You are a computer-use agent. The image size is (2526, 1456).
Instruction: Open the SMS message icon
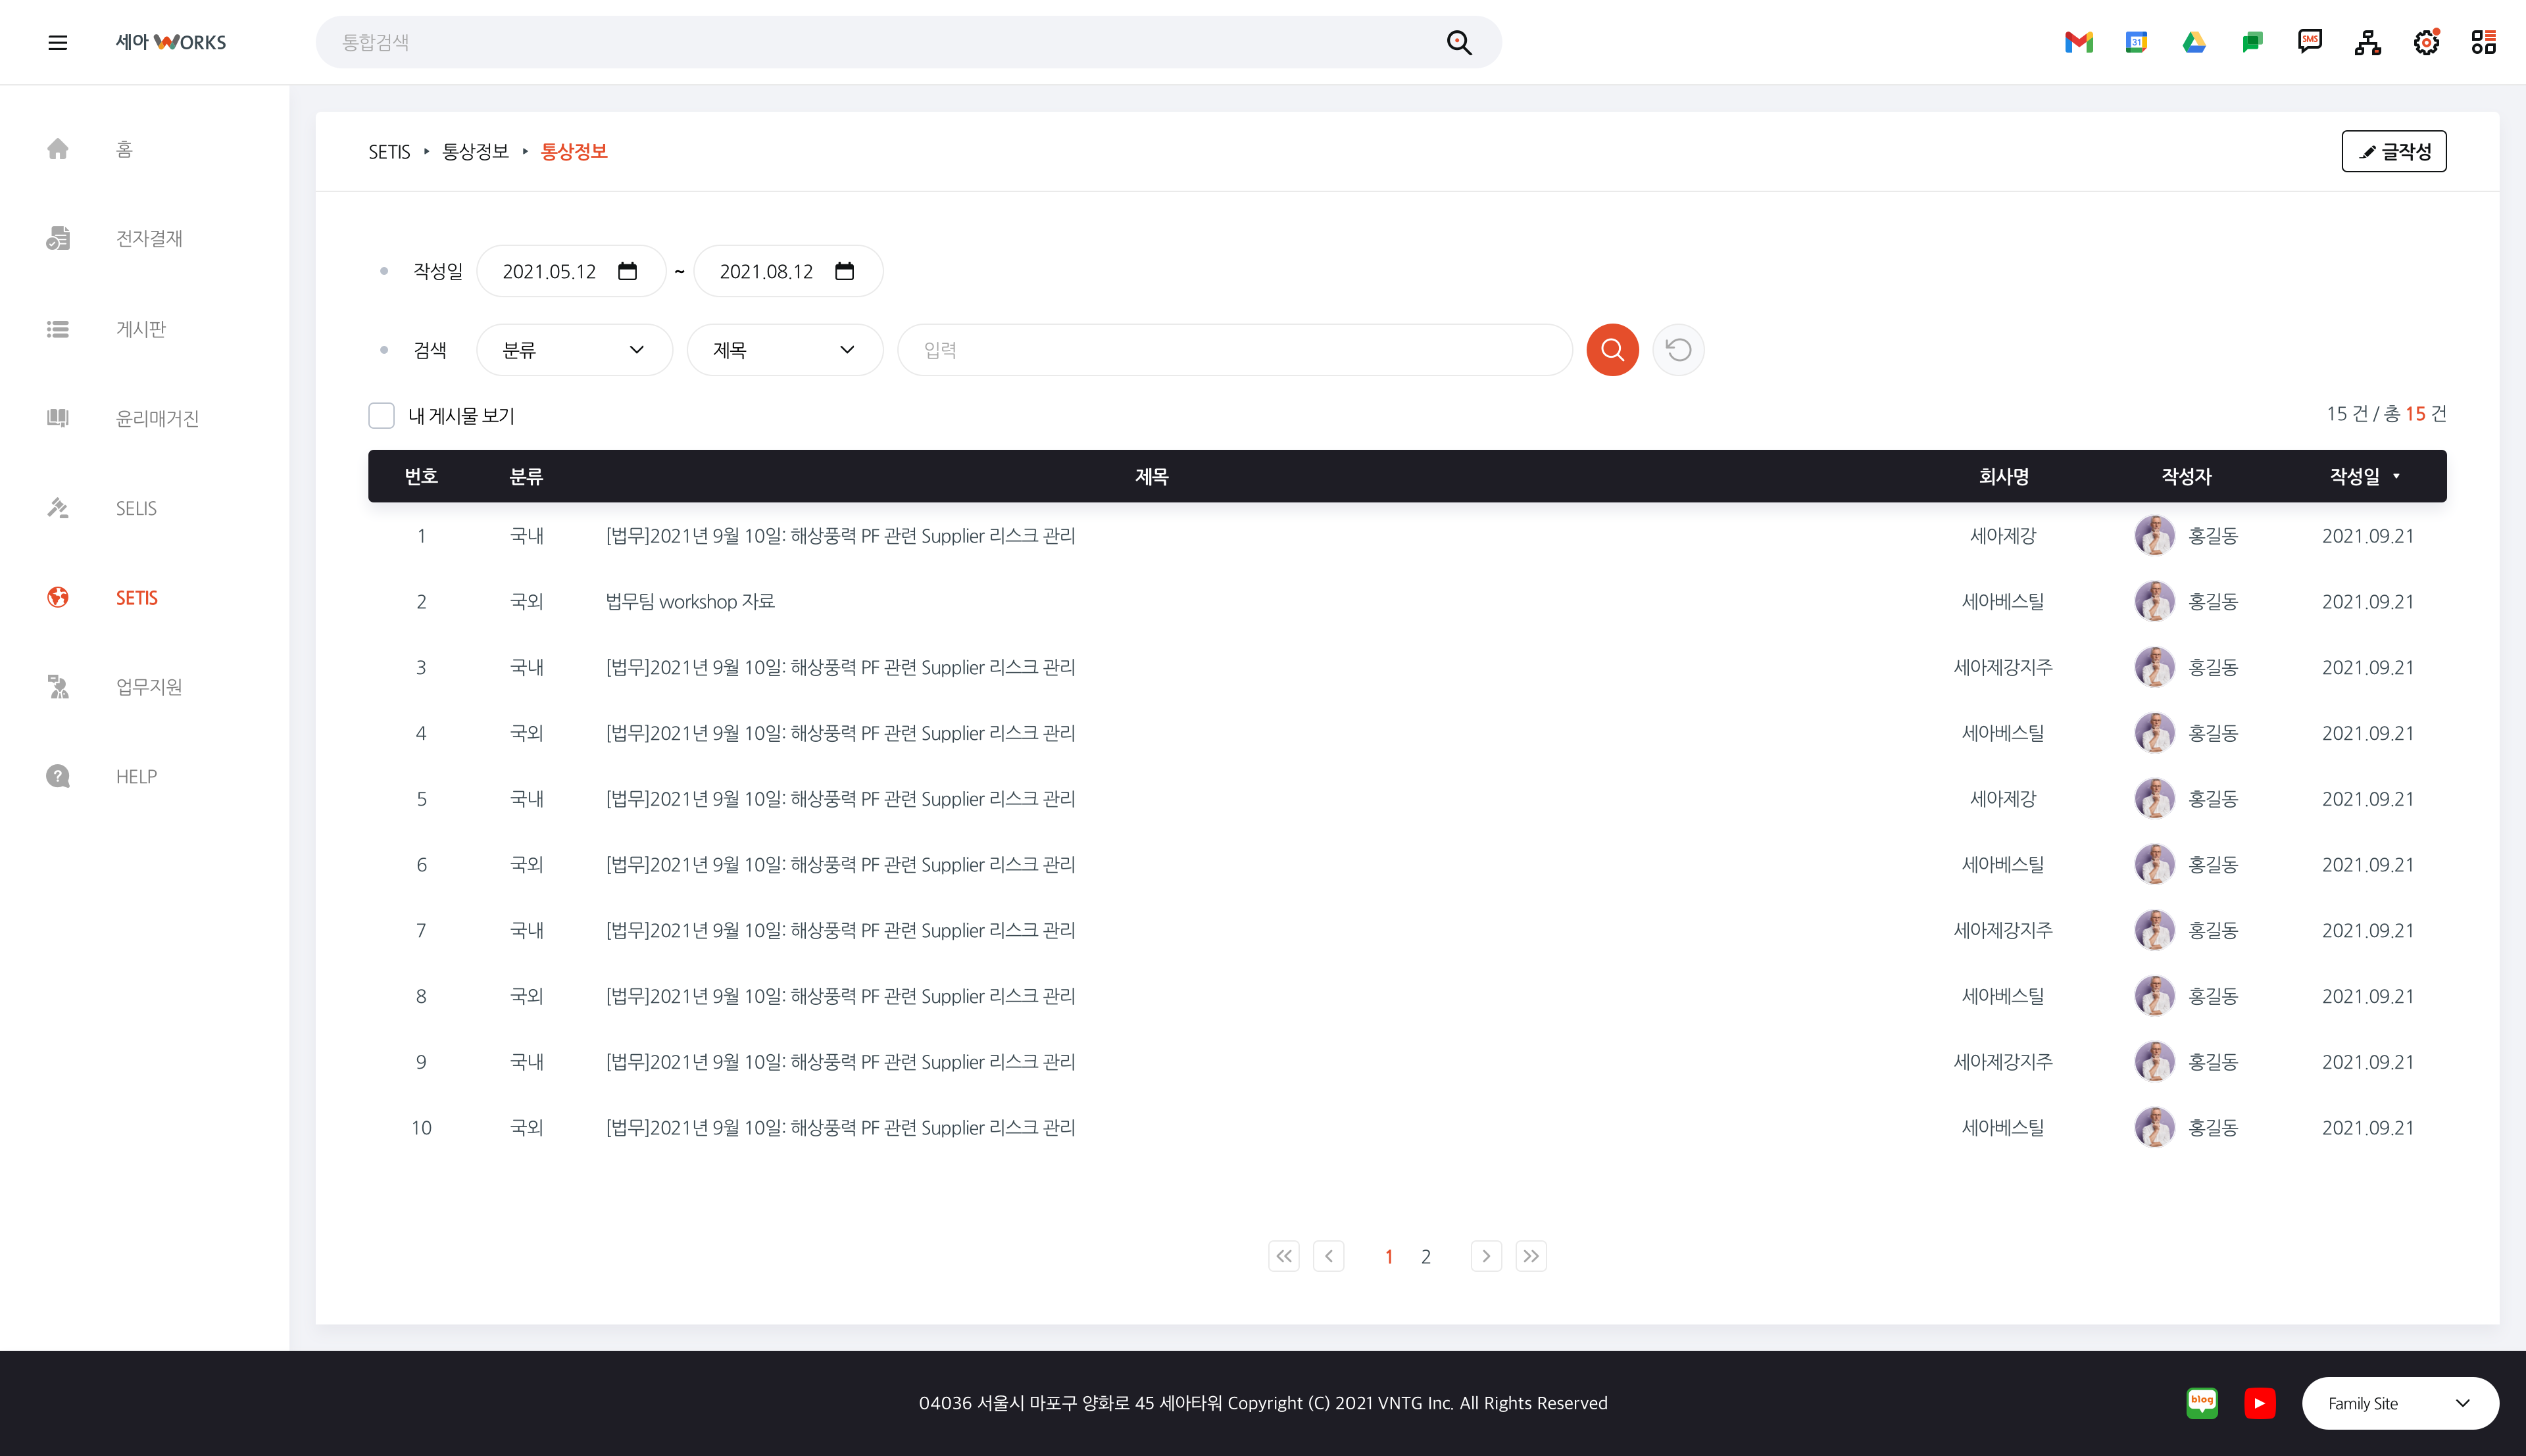tap(2310, 42)
